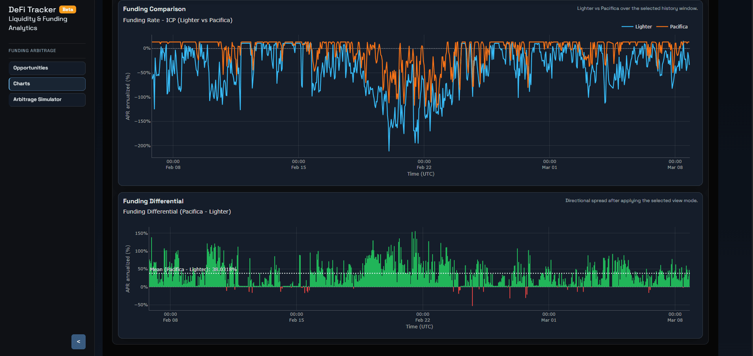Viewport: 753px width, 356px height.
Task: Click the Funding Differential panel title
Action: pyautogui.click(x=153, y=201)
